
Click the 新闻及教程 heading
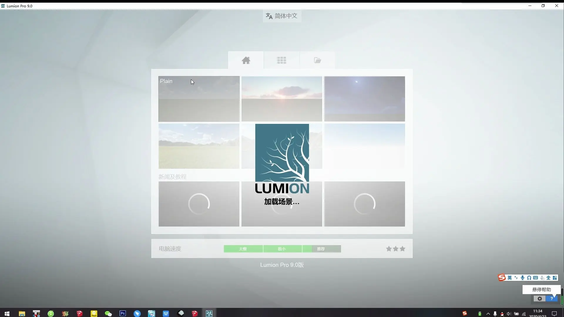(172, 177)
